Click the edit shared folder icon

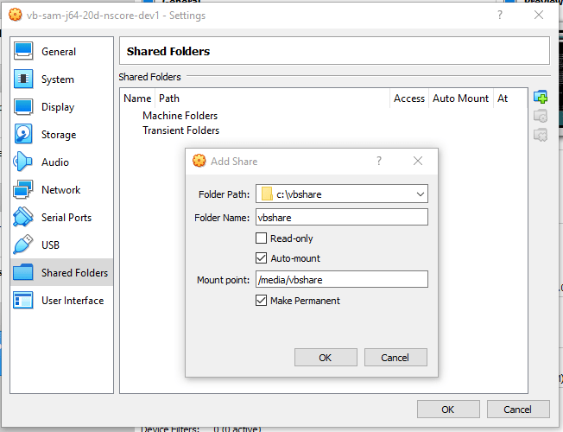(541, 116)
